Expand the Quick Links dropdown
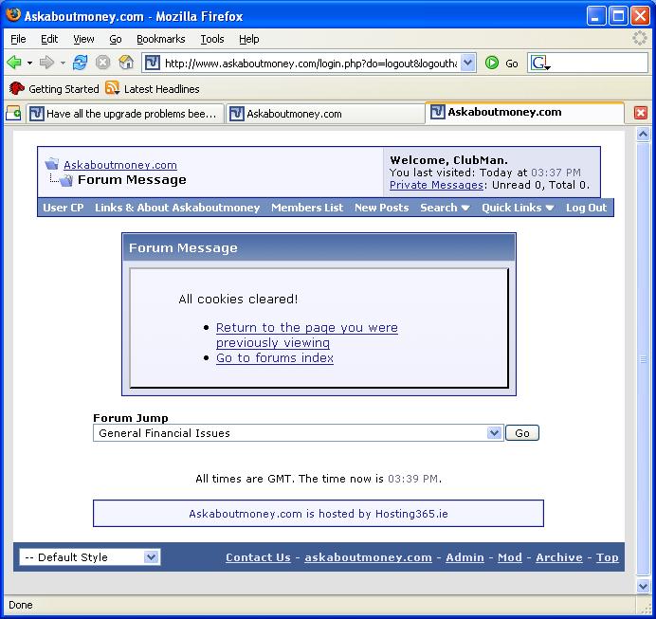Screen dimensions: 656x619 518,208
